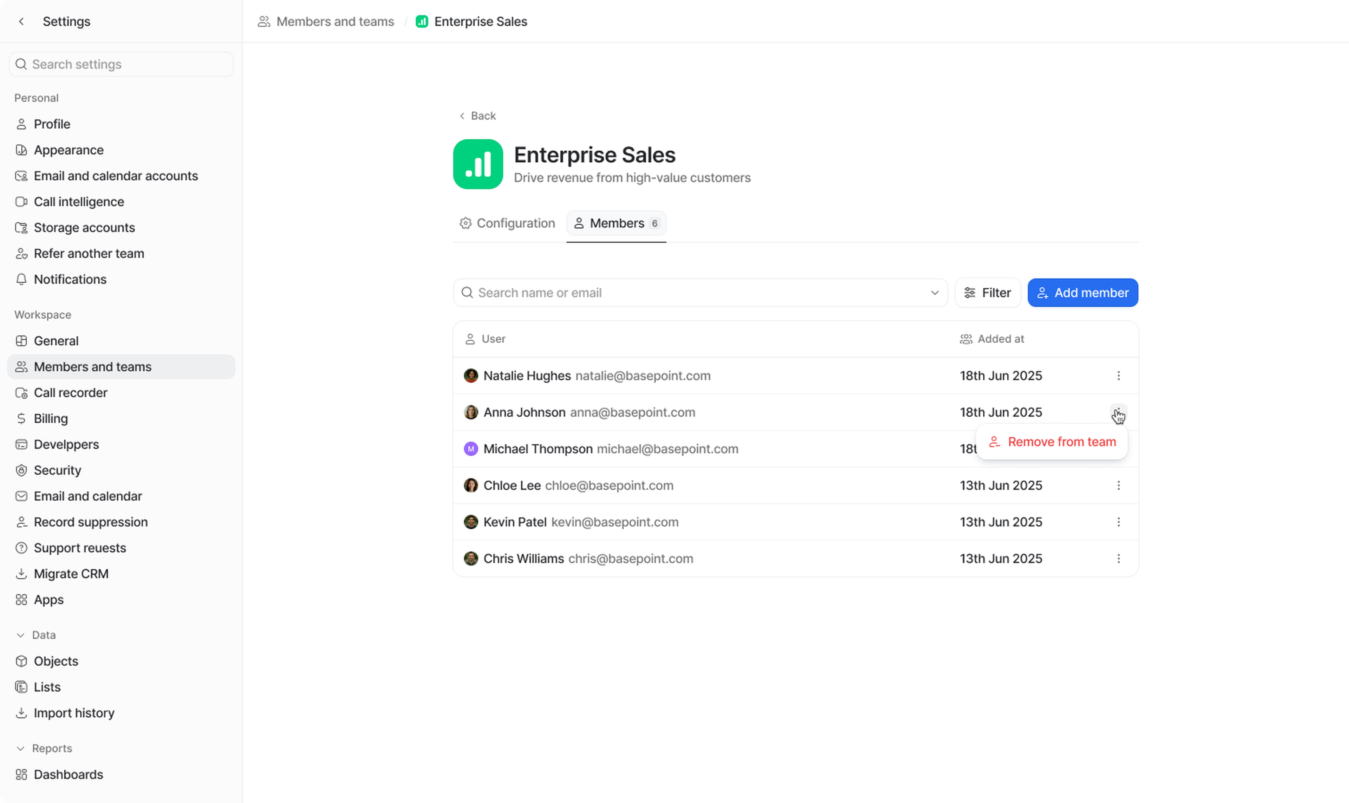The height and width of the screenshot is (803, 1349).
Task: Open Call recorder settings
Action: coord(70,392)
